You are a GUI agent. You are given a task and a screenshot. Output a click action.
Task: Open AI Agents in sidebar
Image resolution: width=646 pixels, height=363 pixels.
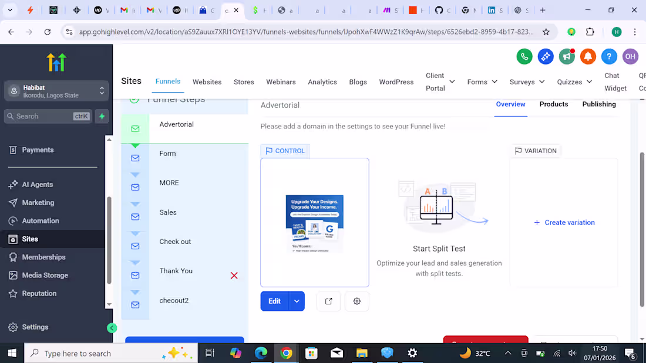(x=37, y=184)
